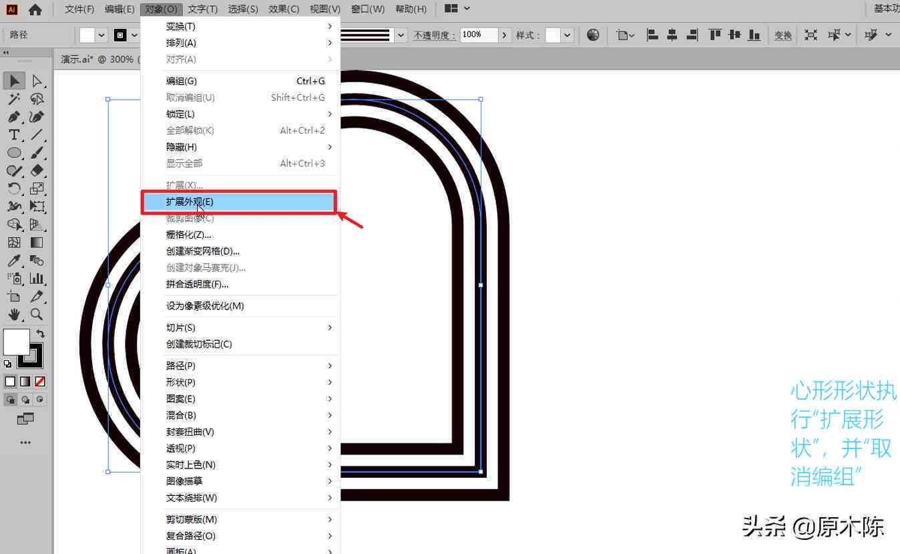Screen dimensions: 900x554
Task: Click the Isolate Selected Object icon
Action: pyautogui.click(x=811, y=35)
